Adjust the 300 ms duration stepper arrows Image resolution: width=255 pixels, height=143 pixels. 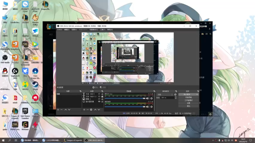coord(176,98)
